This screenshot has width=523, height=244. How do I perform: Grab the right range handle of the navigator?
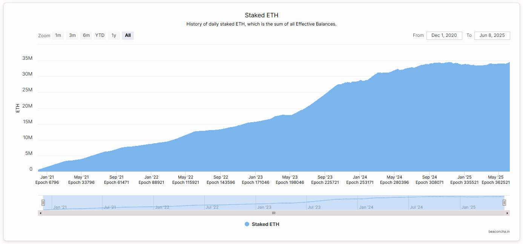pyautogui.click(x=504, y=202)
